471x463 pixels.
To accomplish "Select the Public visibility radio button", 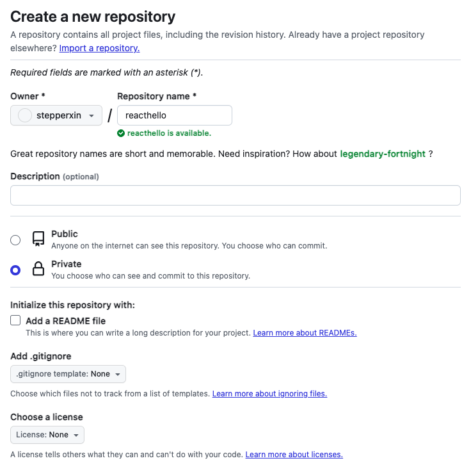I will point(15,240).
